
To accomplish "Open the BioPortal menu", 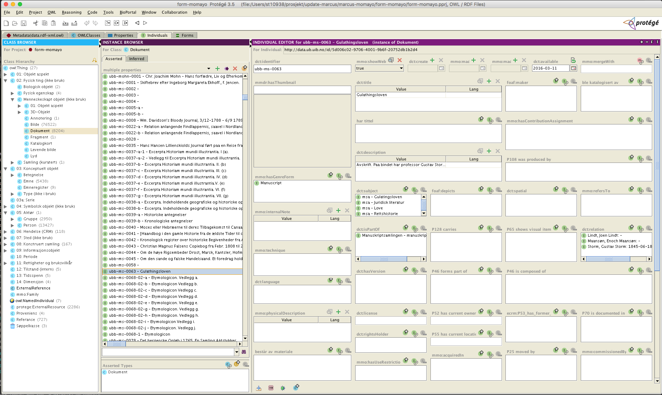I will click(x=128, y=12).
